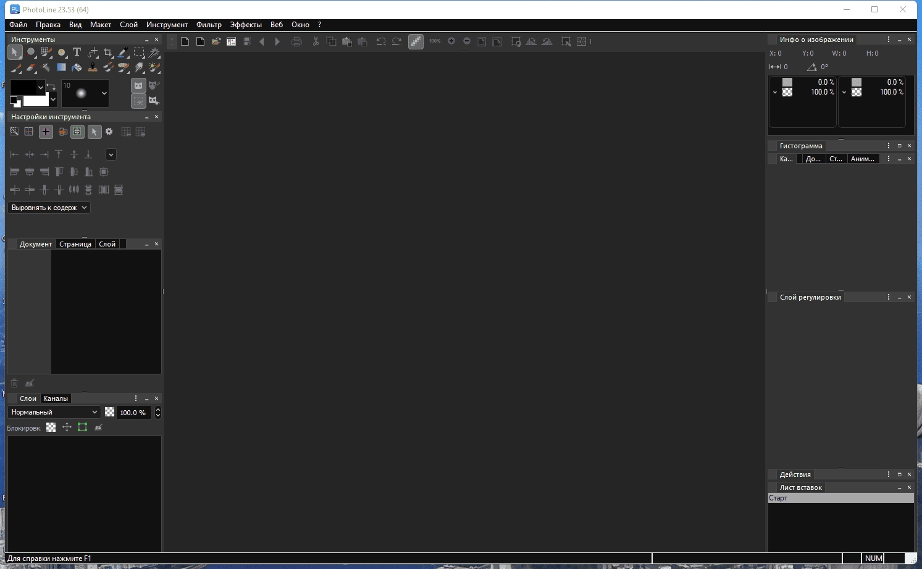Viewport: 922px width, 569px height.
Task: Open the '?' help menu
Action: 319,25
